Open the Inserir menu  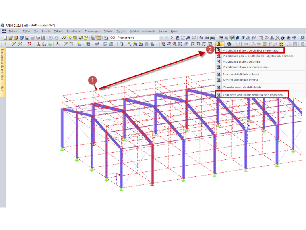click(46, 31)
